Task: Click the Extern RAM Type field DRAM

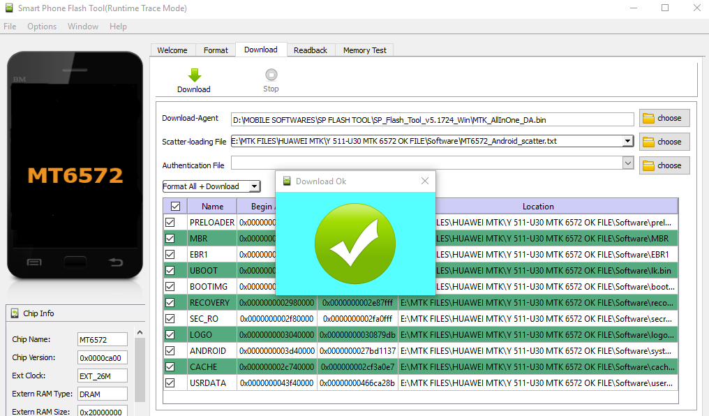Action: 102,394
